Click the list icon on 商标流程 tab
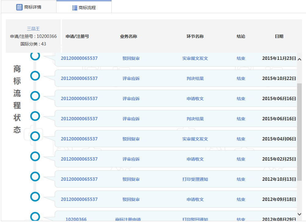306x222 pixels. pos(75,7)
